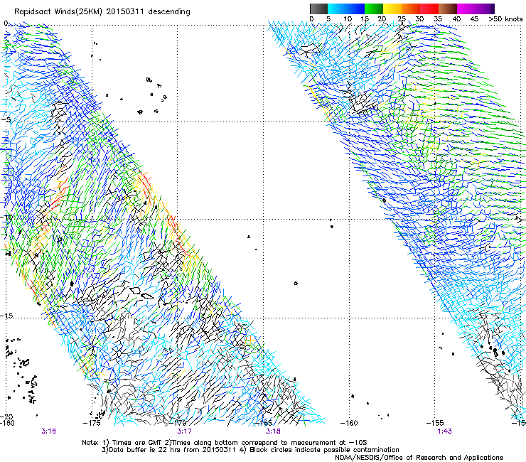526x462 pixels.
Task: Select the brown 35-40 knots legend swatch
Action: pos(448,9)
